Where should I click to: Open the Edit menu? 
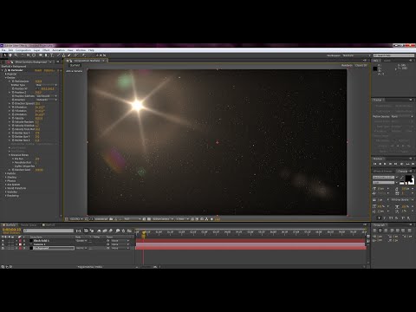click(10, 50)
